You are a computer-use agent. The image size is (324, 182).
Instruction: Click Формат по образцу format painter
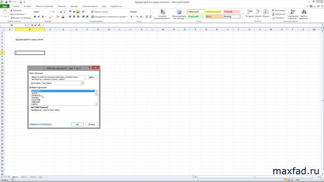click(x=21, y=18)
